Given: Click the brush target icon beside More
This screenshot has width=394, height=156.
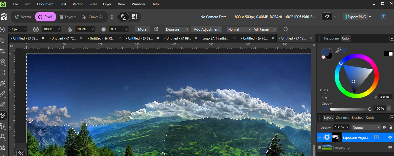Looking at the screenshot, I should pos(156,29).
